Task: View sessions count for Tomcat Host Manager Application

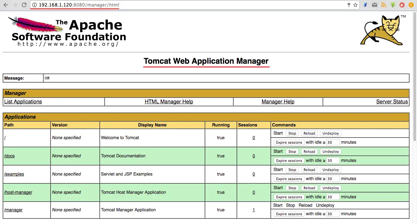Action: pos(254,192)
